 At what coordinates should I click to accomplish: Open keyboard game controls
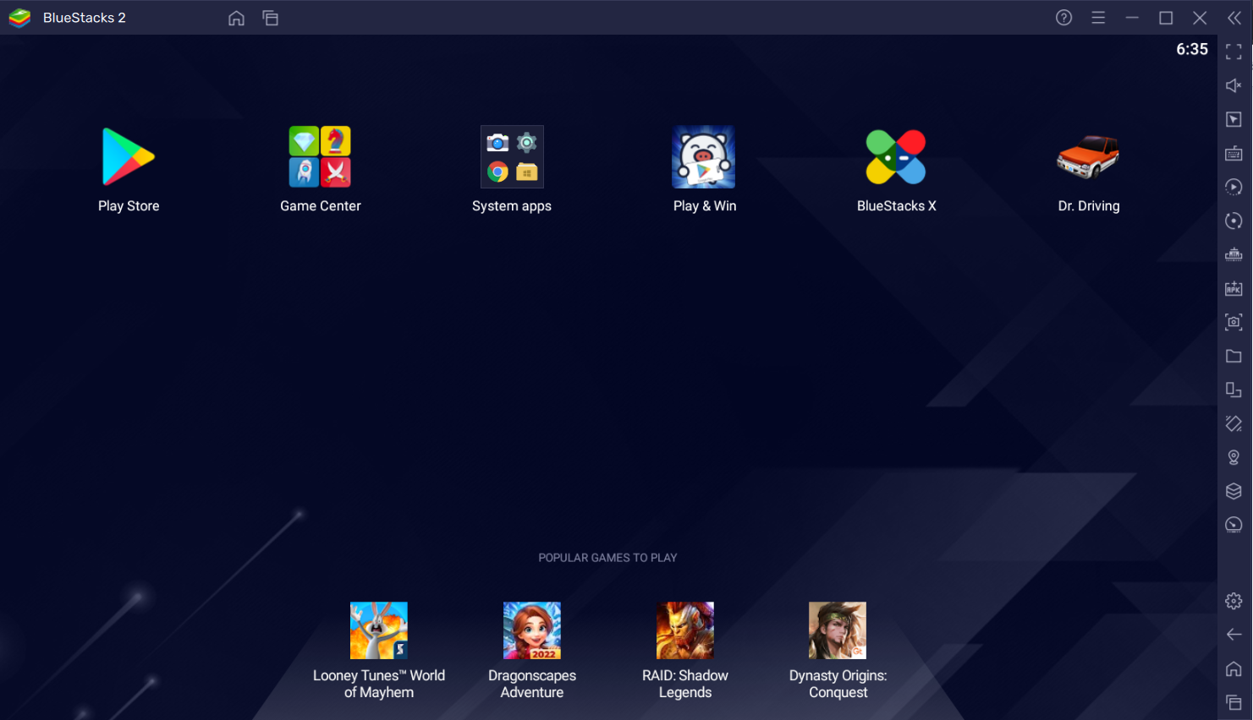click(1234, 153)
